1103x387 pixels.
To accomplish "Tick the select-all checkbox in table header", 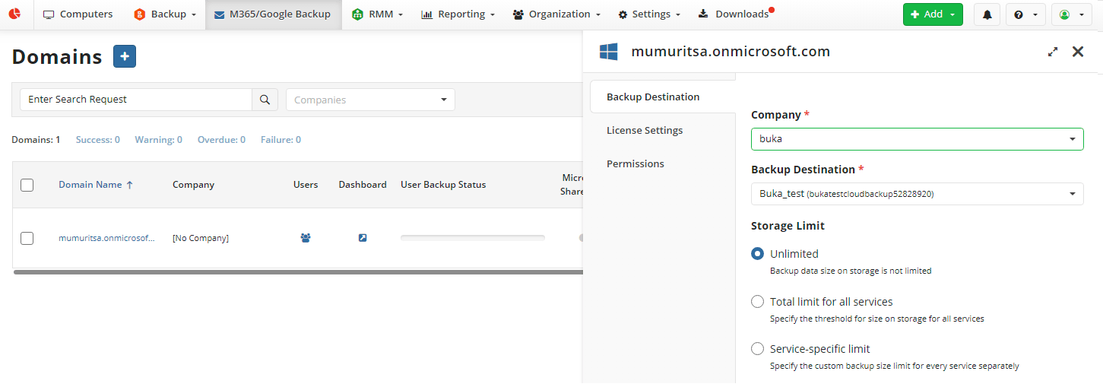I will (x=27, y=185).
